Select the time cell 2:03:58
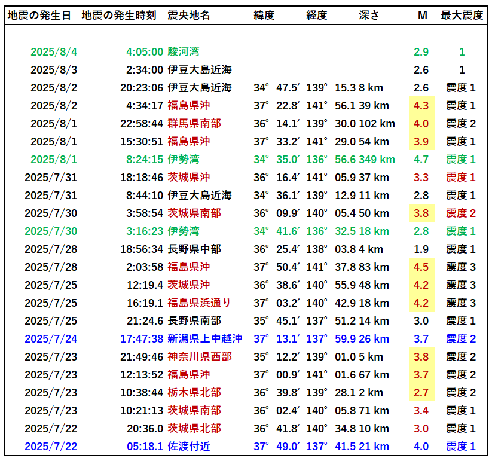This screenshot has width=492, height=461. pyautogui.click(x=145, y=267)
